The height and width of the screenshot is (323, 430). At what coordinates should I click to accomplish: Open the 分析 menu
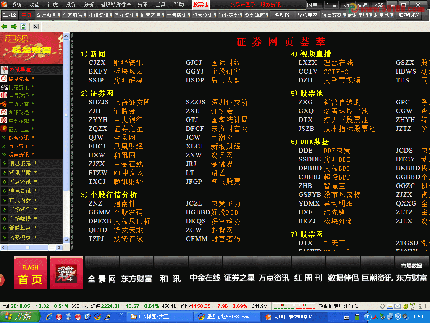point(89,4)
